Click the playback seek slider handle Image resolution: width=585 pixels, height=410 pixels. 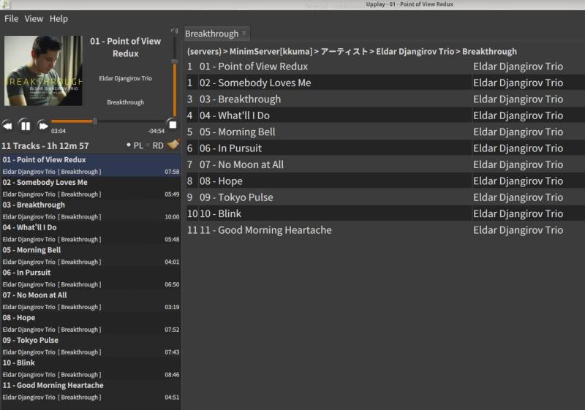[94, 121]
